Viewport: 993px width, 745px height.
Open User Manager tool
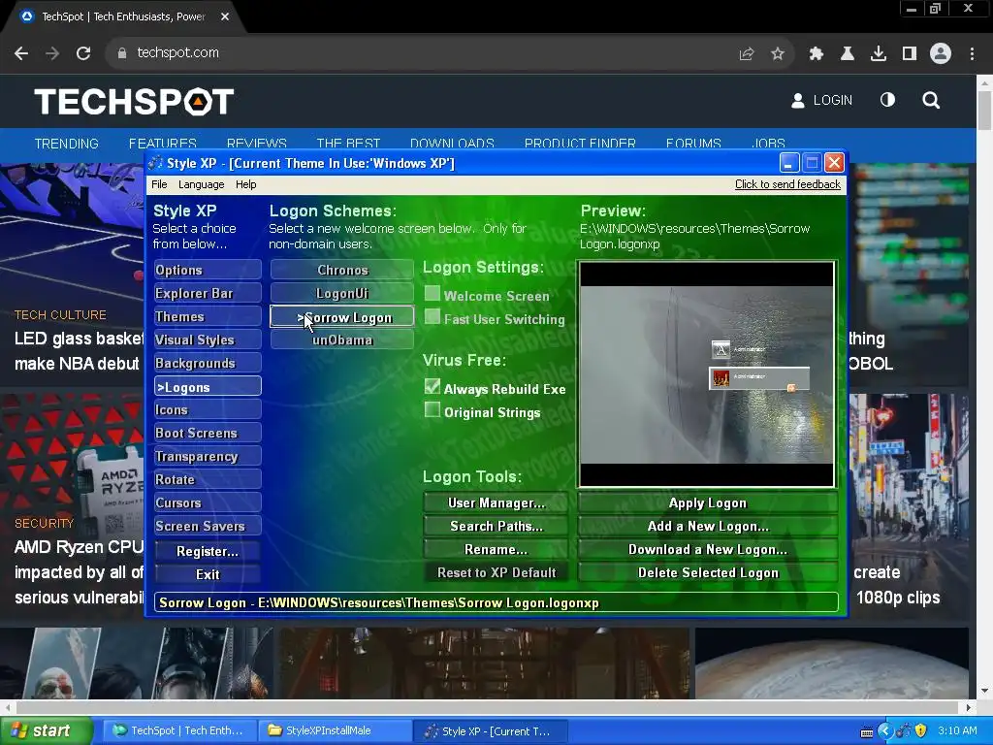[x=496, y=503]
